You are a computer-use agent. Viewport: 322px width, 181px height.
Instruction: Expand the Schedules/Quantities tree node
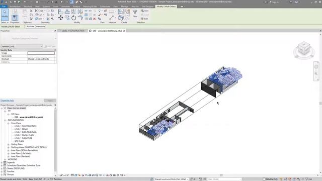(x=2, y=165)
